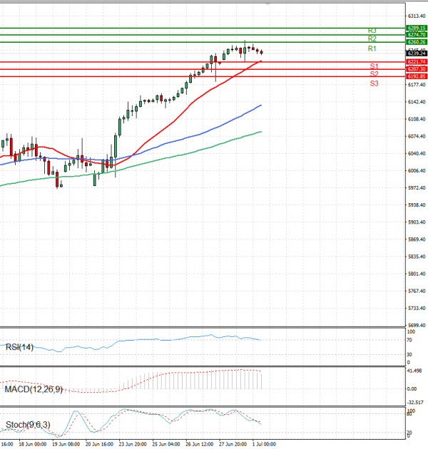428x449 pixels.
Task: Click the chart shift marker at top
Action: [x=267, y=4]
